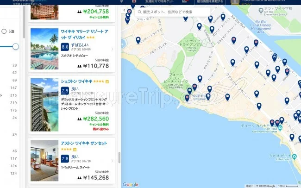301x188 pixels.
Task: Collapse the map panel with the left arrow
Action: pyautogui.click(x=124, y=10)
